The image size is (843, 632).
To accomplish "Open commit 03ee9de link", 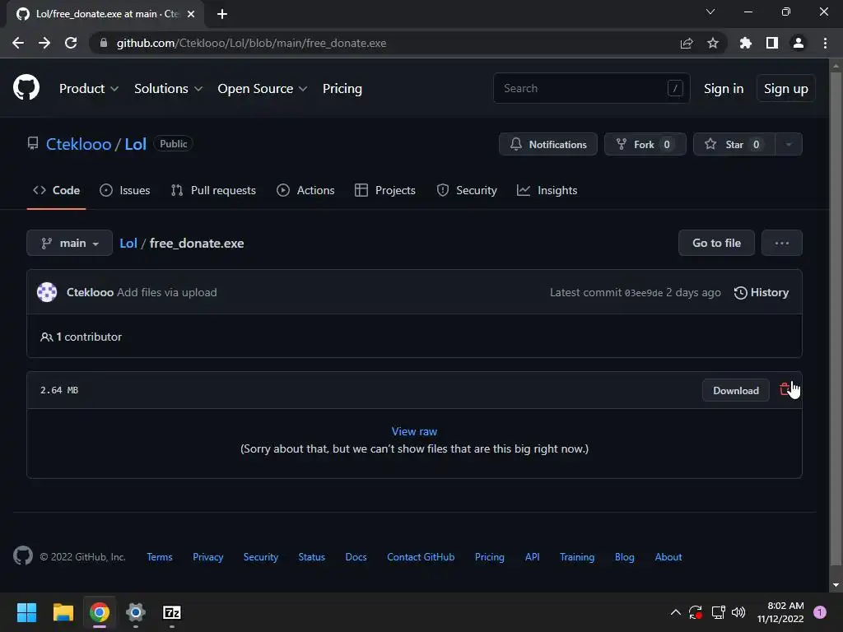I will pyautogui.click(x=644, y=293).
